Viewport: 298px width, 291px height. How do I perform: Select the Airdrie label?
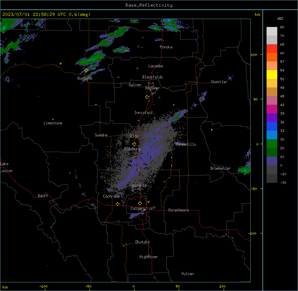tap(139, 186)
